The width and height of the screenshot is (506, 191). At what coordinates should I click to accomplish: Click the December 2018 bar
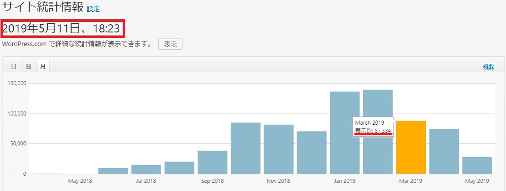[x=312, y=152]
